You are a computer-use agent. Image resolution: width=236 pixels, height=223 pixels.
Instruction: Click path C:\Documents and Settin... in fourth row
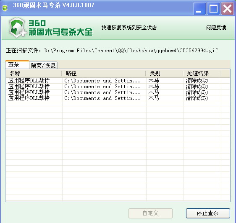102,98
